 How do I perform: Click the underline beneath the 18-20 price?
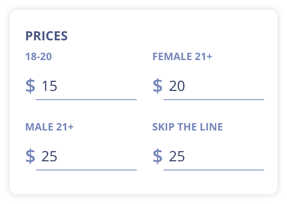tap(86, 100)
